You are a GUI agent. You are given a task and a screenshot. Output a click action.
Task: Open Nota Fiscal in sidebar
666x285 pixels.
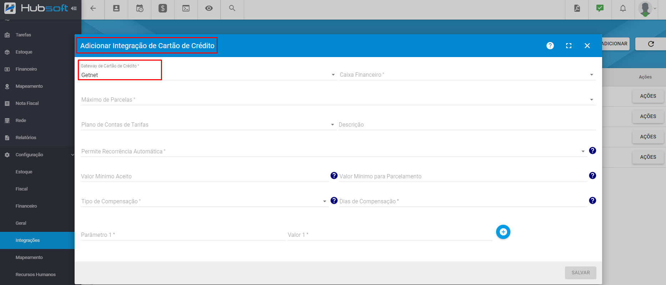(37, 103)
